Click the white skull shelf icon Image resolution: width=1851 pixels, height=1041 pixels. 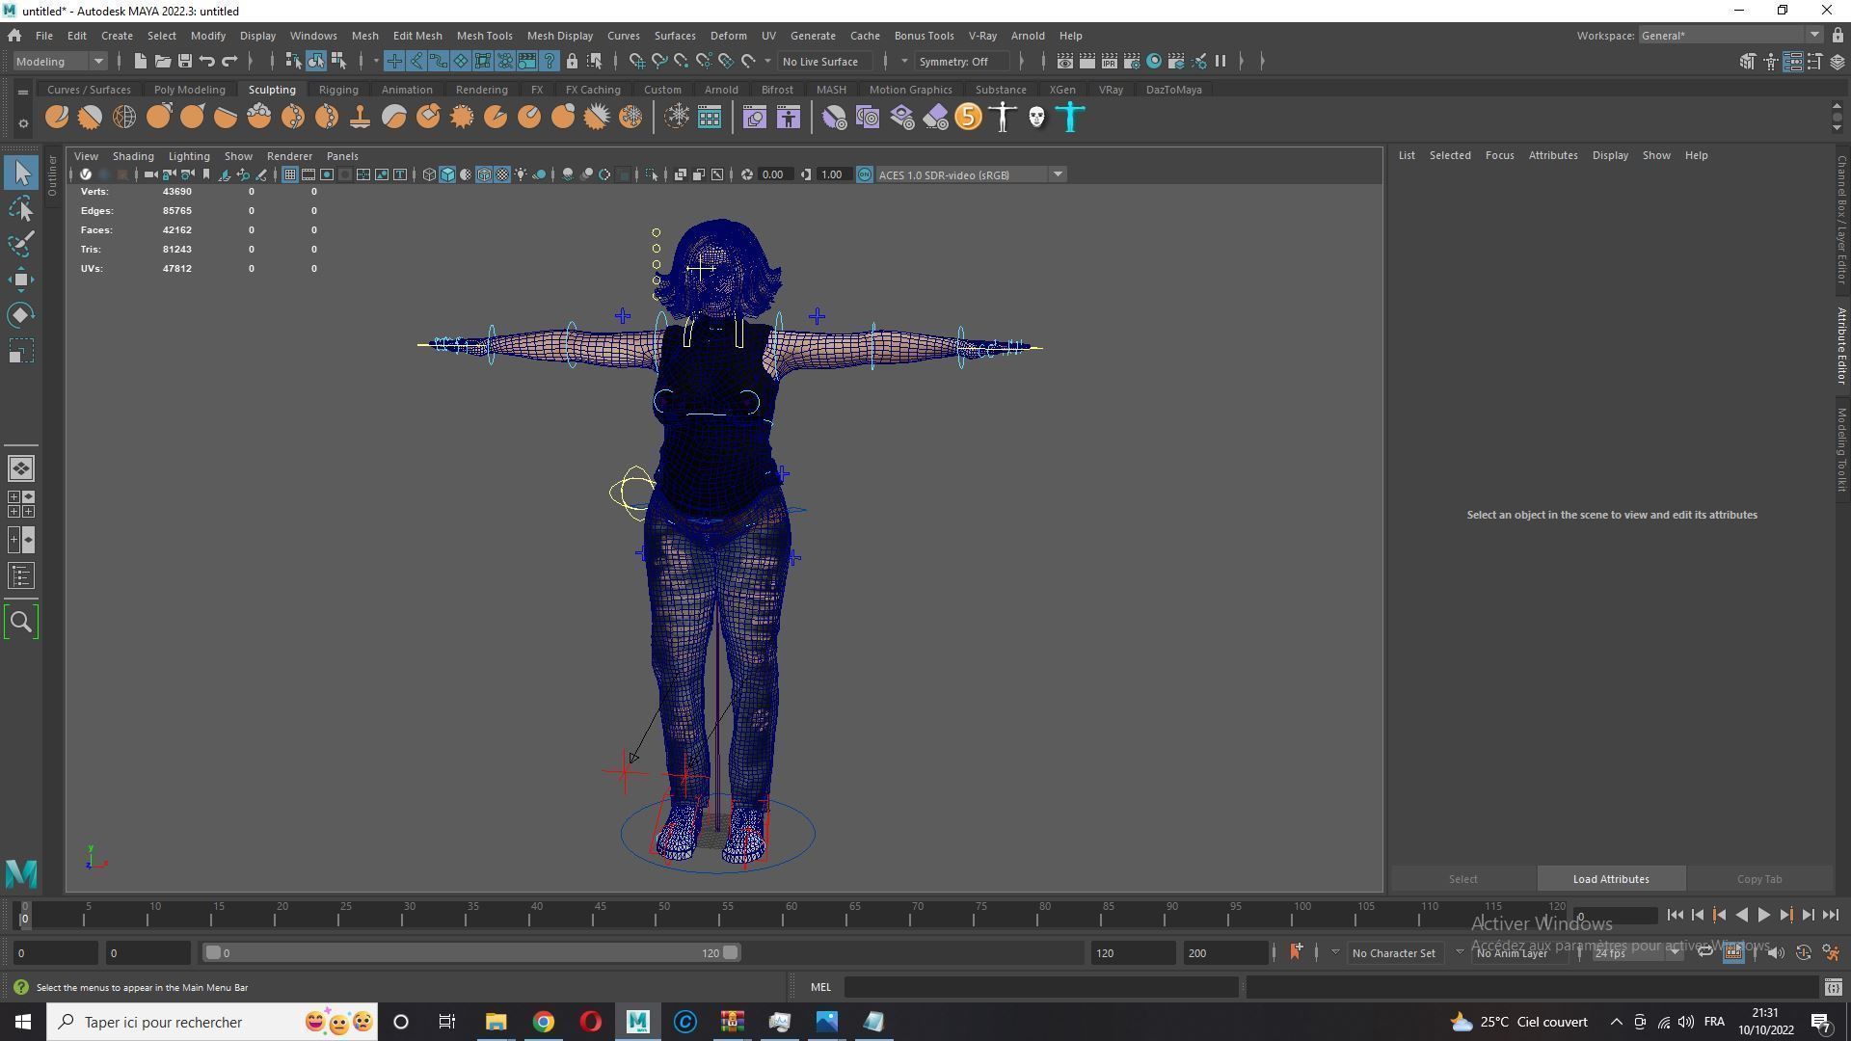coord(1036,118)
